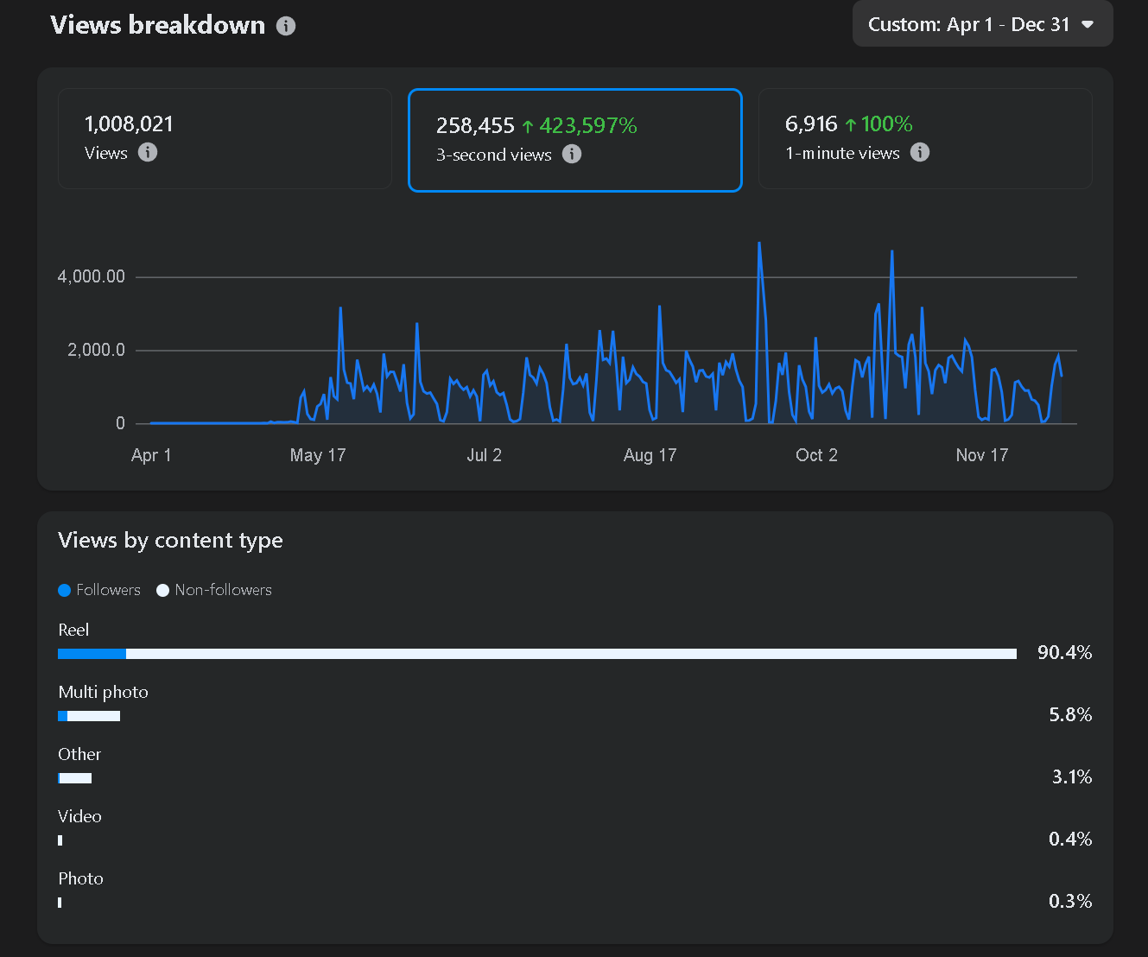Screen dimensions: 1148x957
Task: Click the Multi photo views bar
Action: click(89, 716)
